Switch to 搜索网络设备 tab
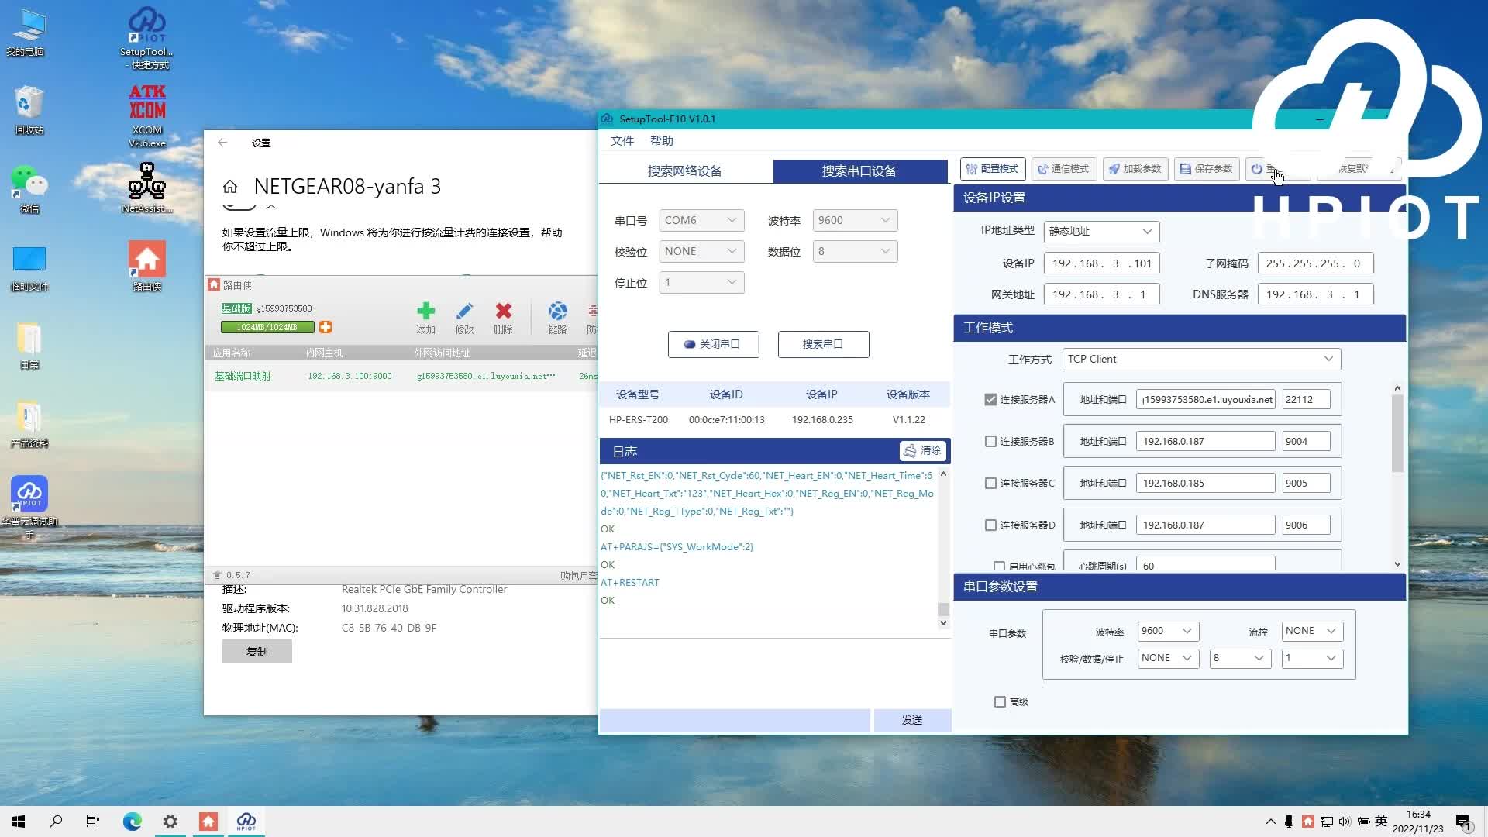Screen dimensions: 1488x837 click(x=685, y=171)
